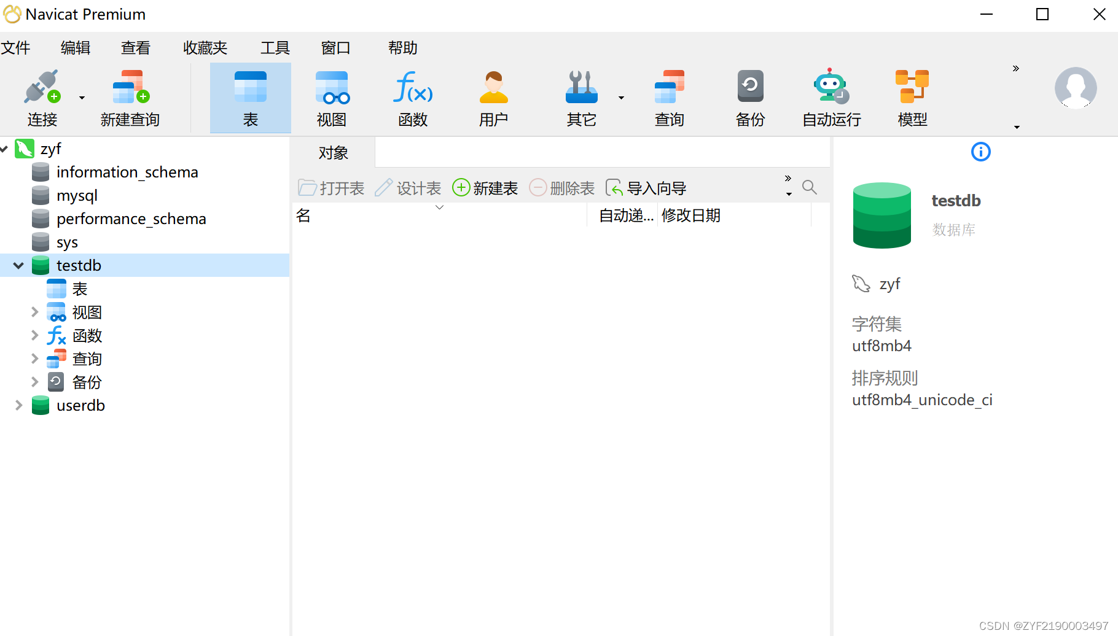Click the Automation (自动运行) robot icon
Image resolution: width=1118 pixels, height=636 pixels.
pyautogui.click(x=831, y=85)
